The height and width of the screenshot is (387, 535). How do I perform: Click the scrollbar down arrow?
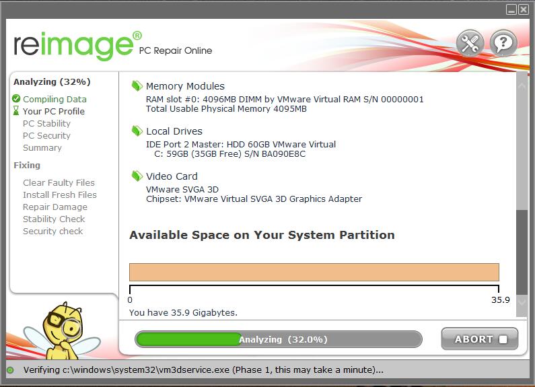(x=522, y=302)
